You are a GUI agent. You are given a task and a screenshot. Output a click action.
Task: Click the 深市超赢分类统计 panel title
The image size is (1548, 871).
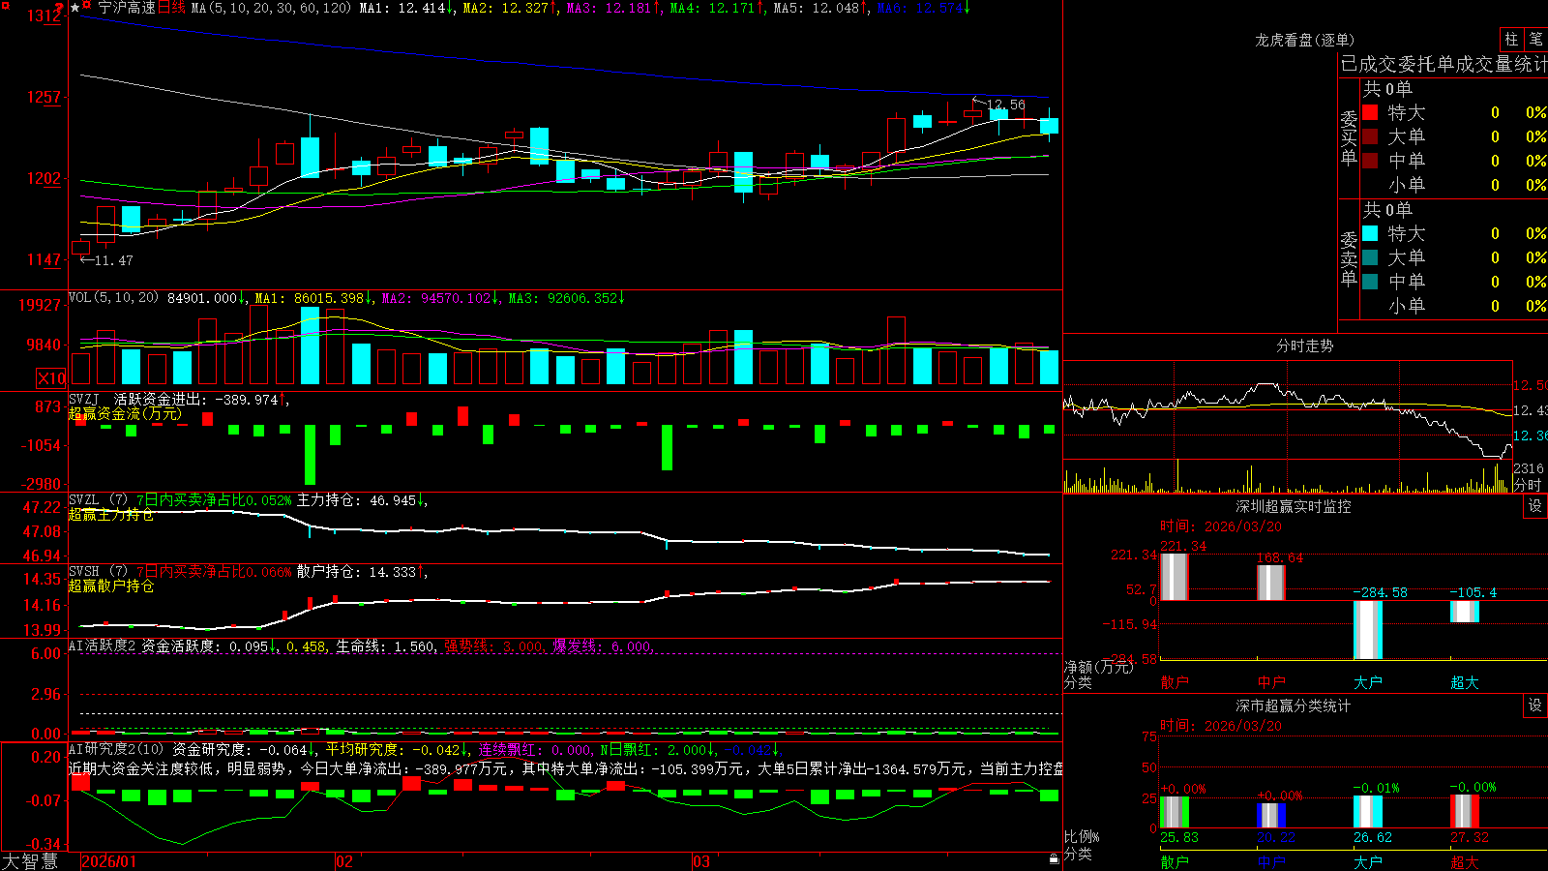click(x=1293, y=706)
